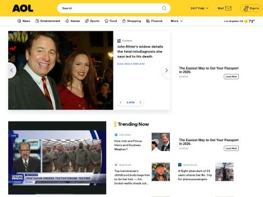
Task: Click the News newspaper icon
Action: tap(19, 21)
